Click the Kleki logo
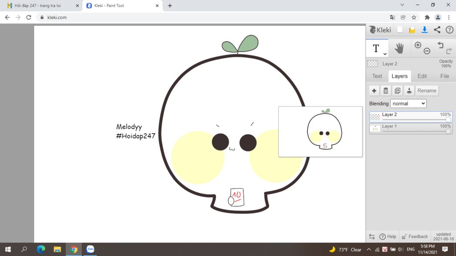 tap(380, 30)
